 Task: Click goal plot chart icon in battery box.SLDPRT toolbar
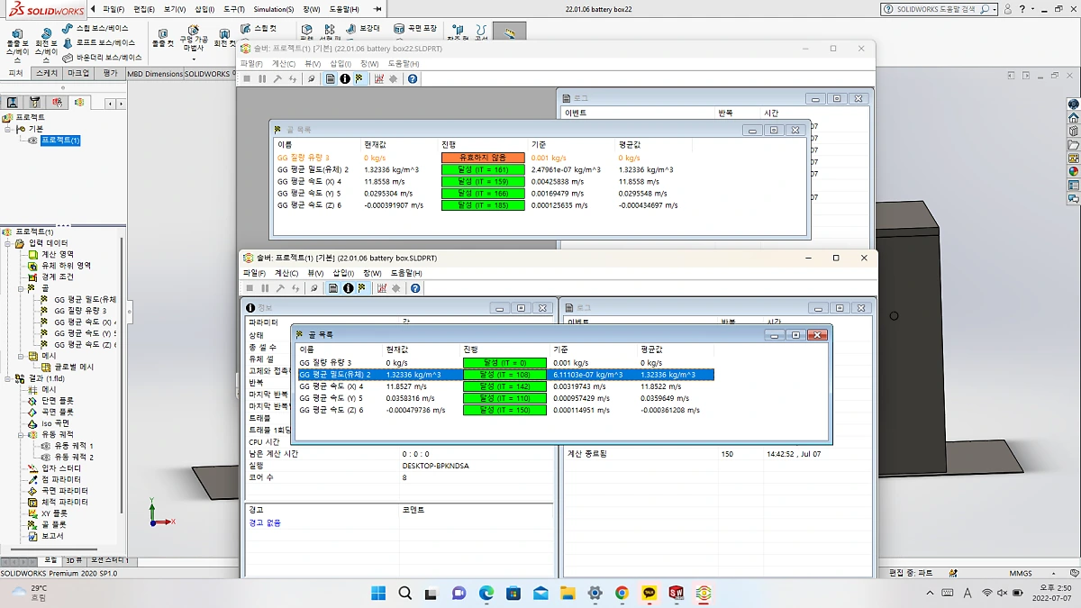pyautogui.click(x=382, y=288)
